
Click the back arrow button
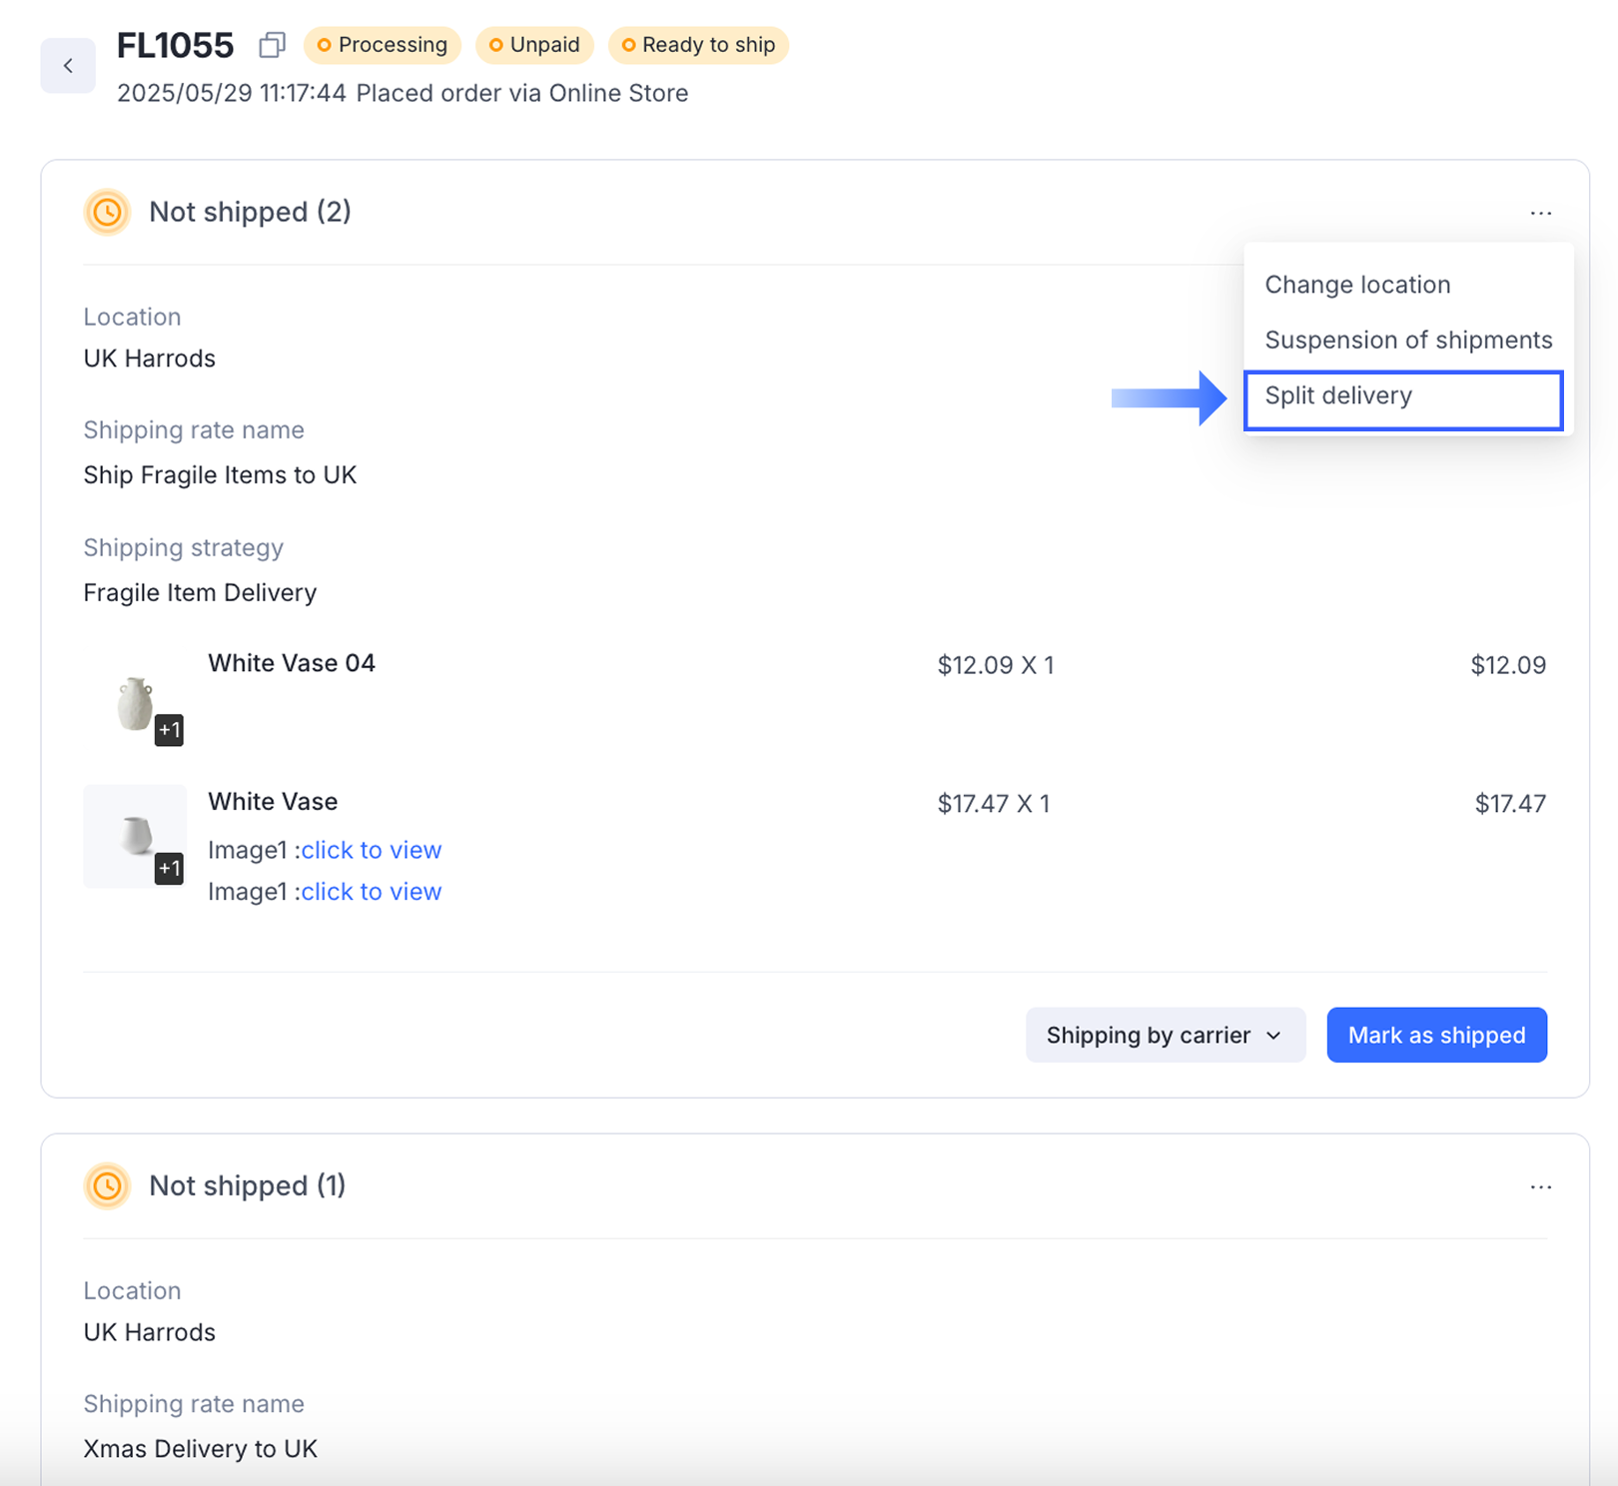click(68, 66)
